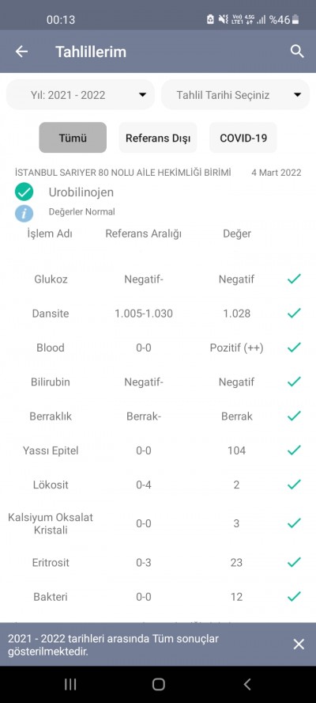Switch to the Referans Dışı filter

158,138
